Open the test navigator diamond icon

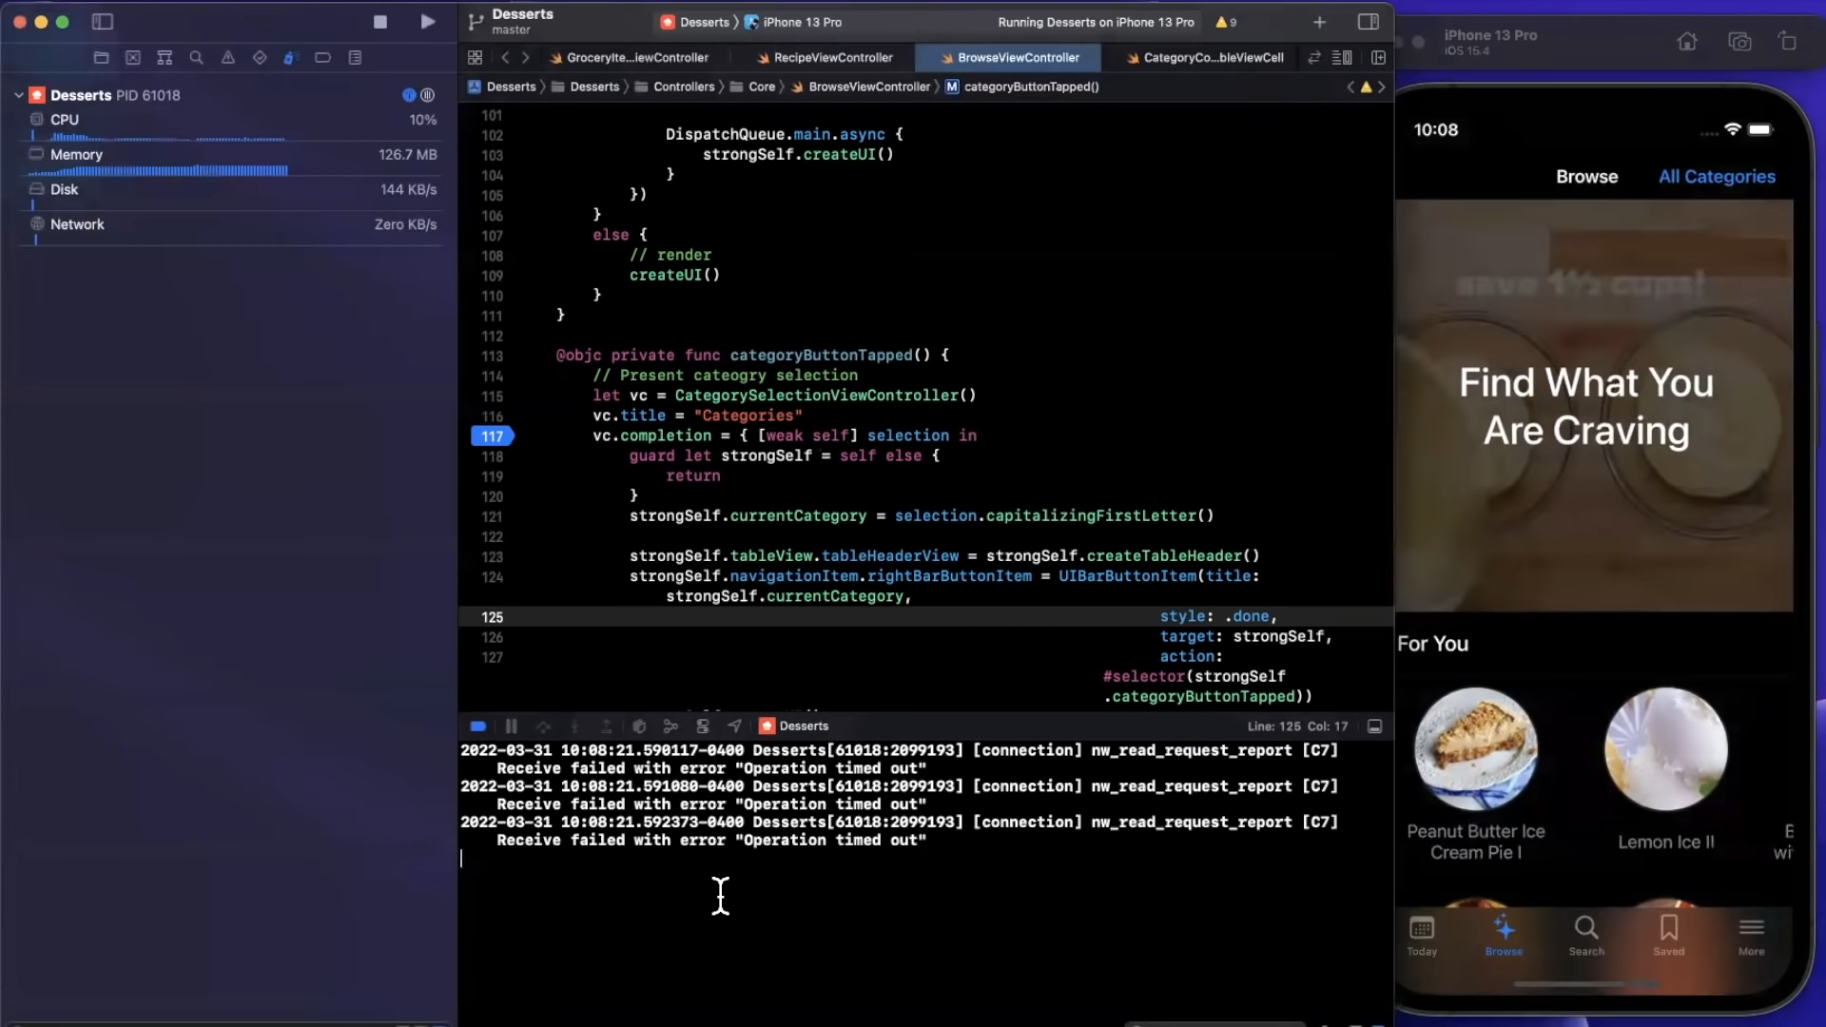point(260,58)
